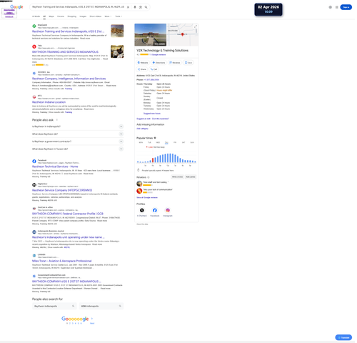Open RAYTHEON COMPANY 6125 E 21ST ST GovernmentContractsWon result
Image resolution: width=357 pixels, height=343 pixels.
(x=66, y=282)
